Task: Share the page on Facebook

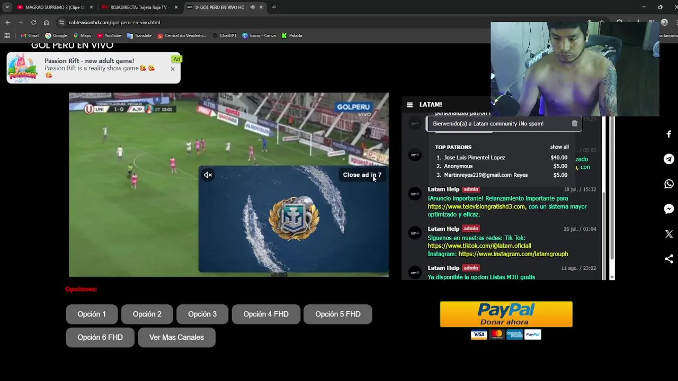Action: (669, 134)
